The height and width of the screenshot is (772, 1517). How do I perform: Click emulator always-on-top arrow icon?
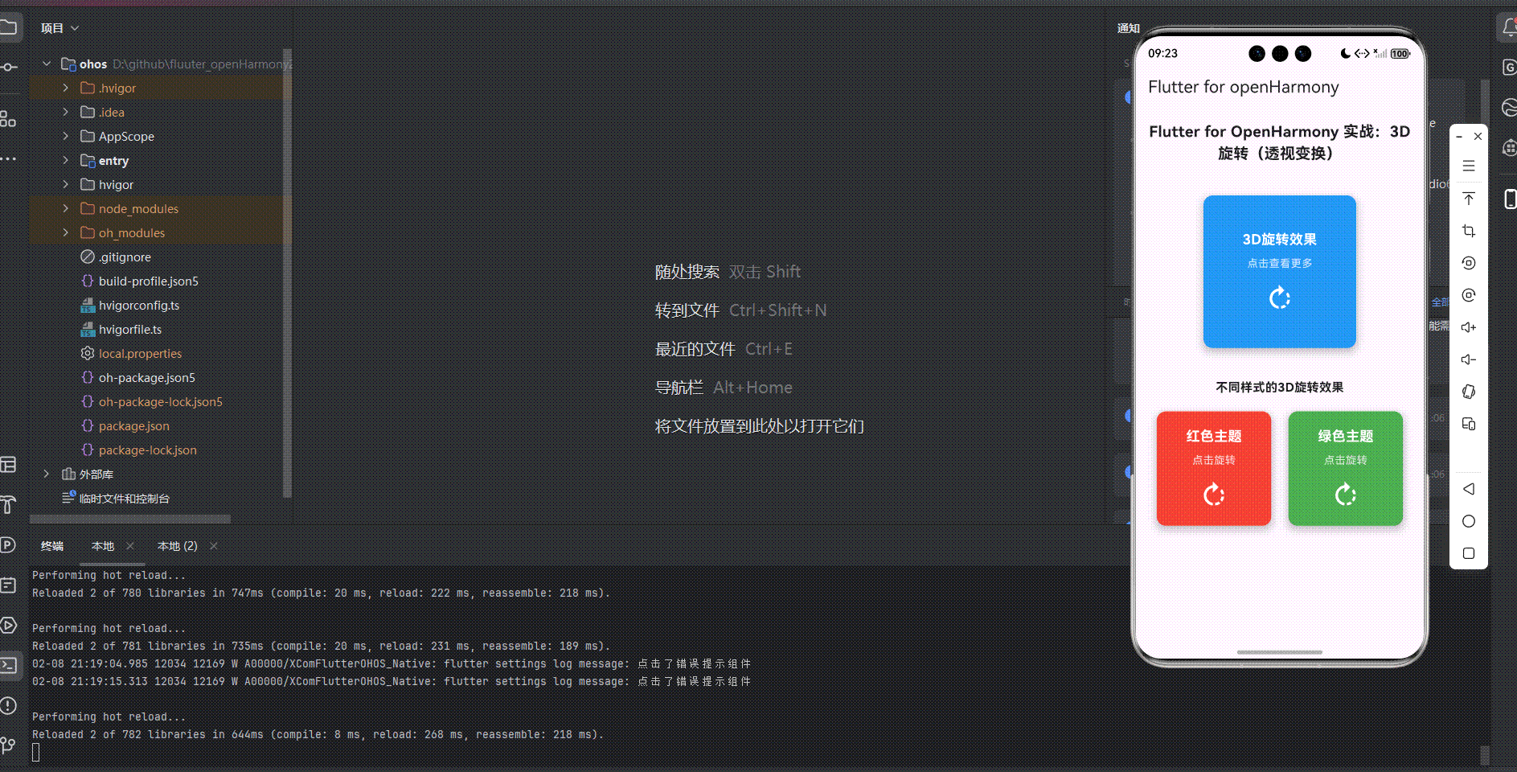1469,199
